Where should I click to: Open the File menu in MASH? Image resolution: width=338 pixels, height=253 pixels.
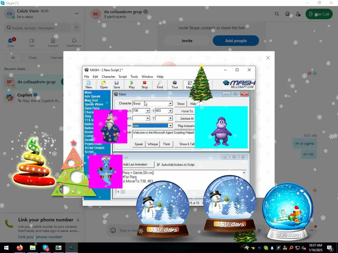[87, 77]
